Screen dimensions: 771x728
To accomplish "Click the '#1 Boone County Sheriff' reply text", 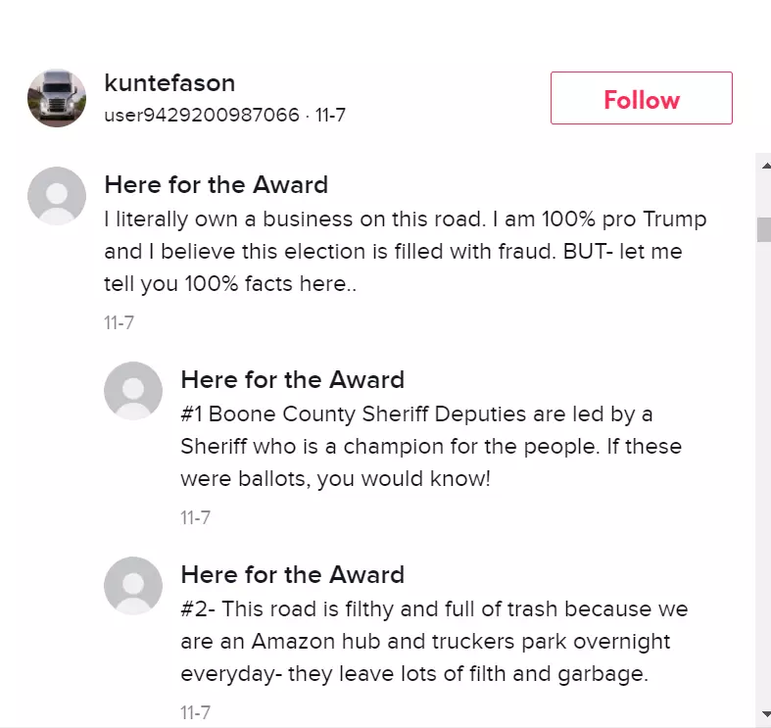I will (x=431, y=446).
